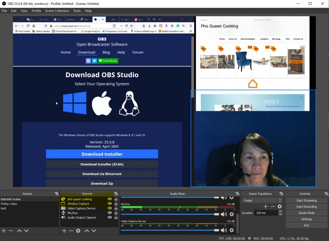The height and width of the screenshot is (241, 329).
Task: Float the Sources dock panel
Action: point(116,194)
